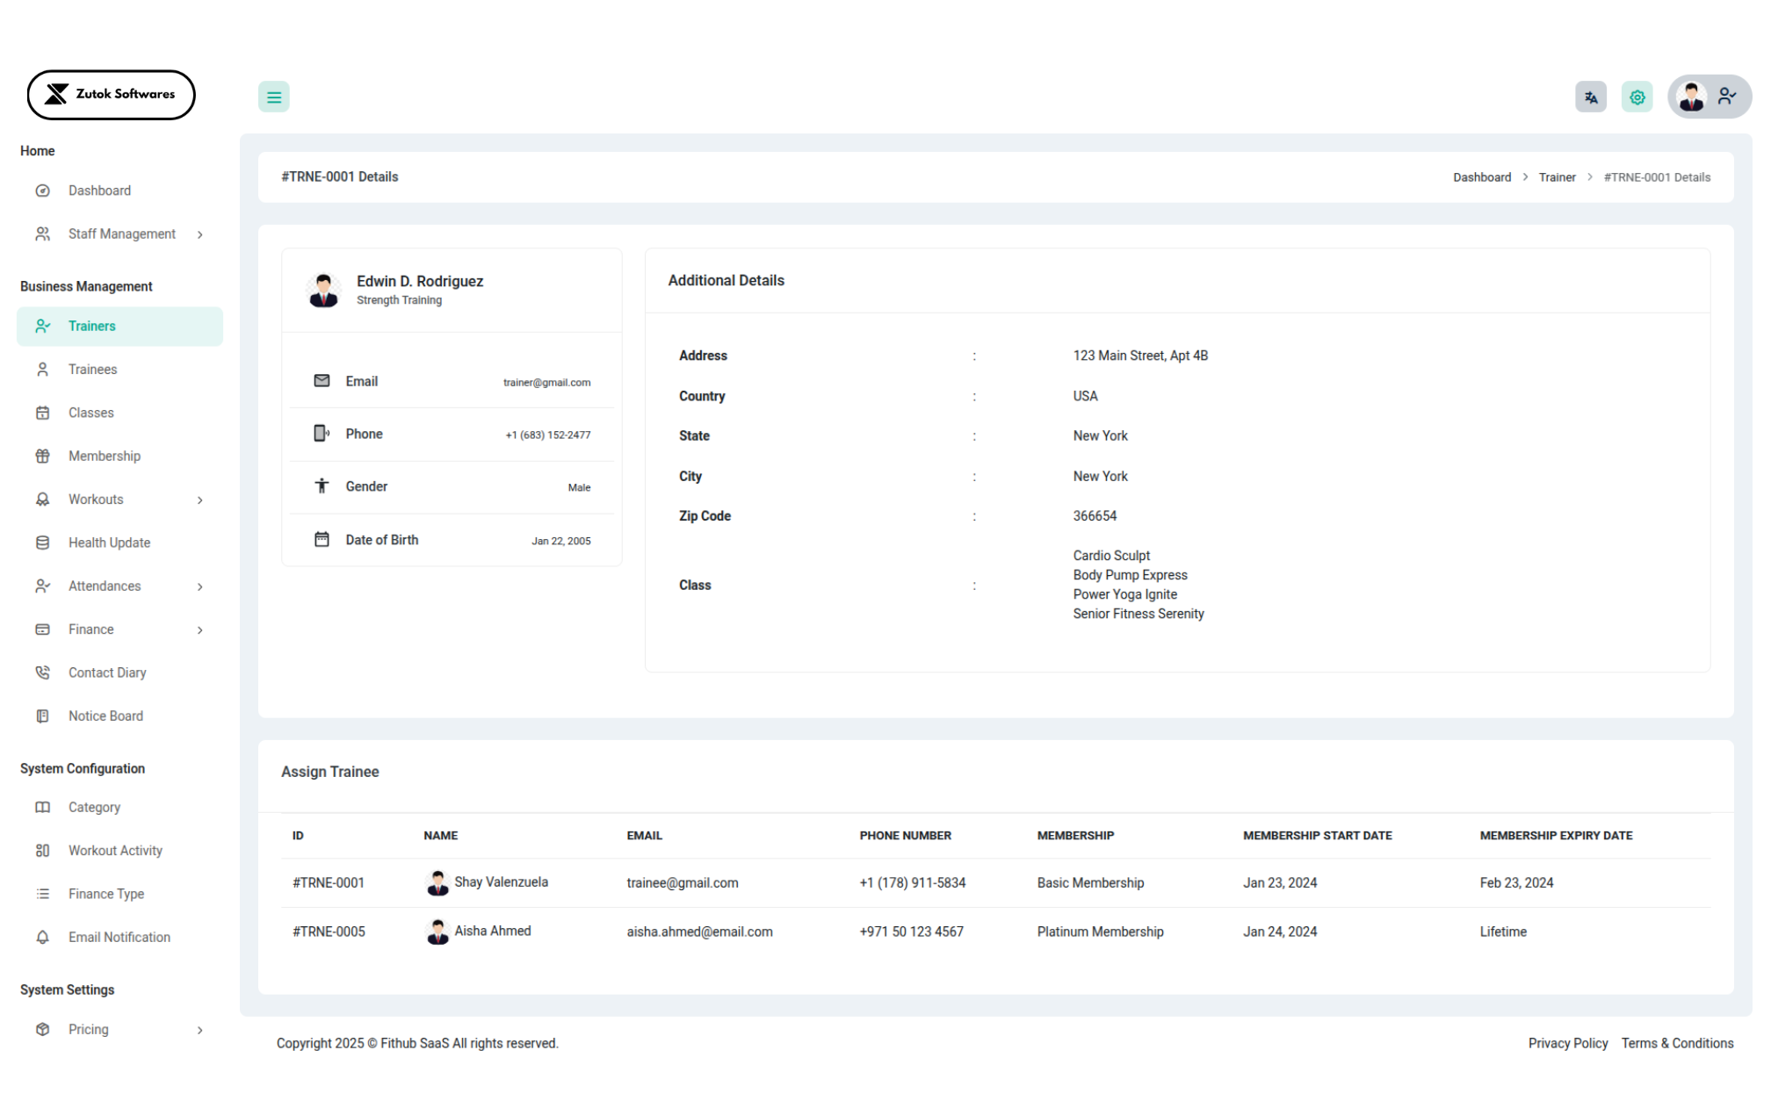Click the Health Update database icon
1771x1115 pixels.
[42, 543]
